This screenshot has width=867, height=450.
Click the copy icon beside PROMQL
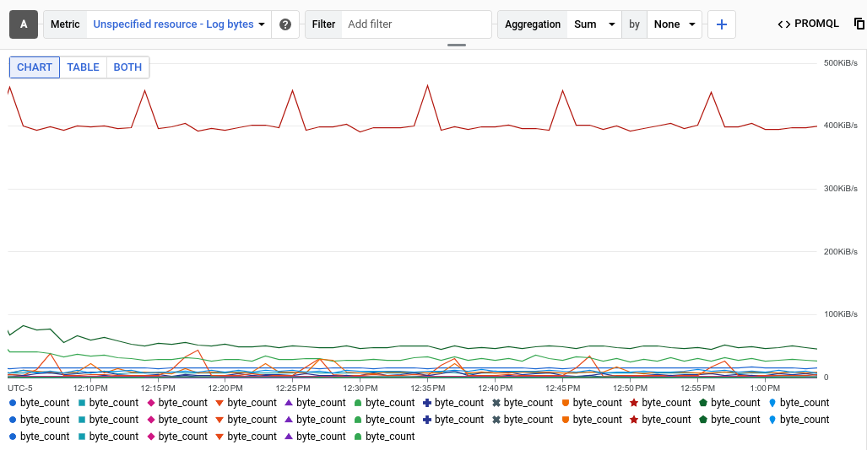[x=859, y=24]
